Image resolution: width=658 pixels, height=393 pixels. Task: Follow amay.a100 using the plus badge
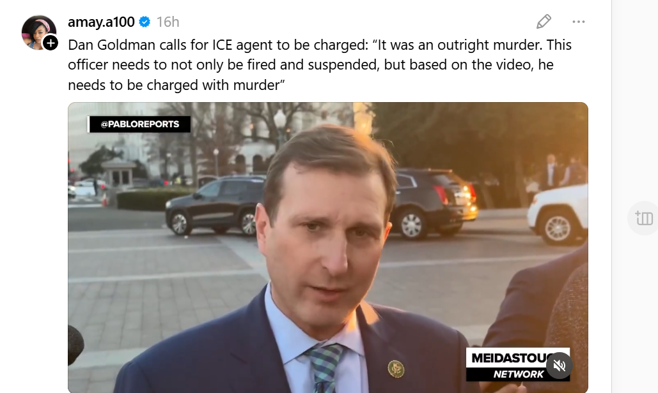[x=51, y=43]
